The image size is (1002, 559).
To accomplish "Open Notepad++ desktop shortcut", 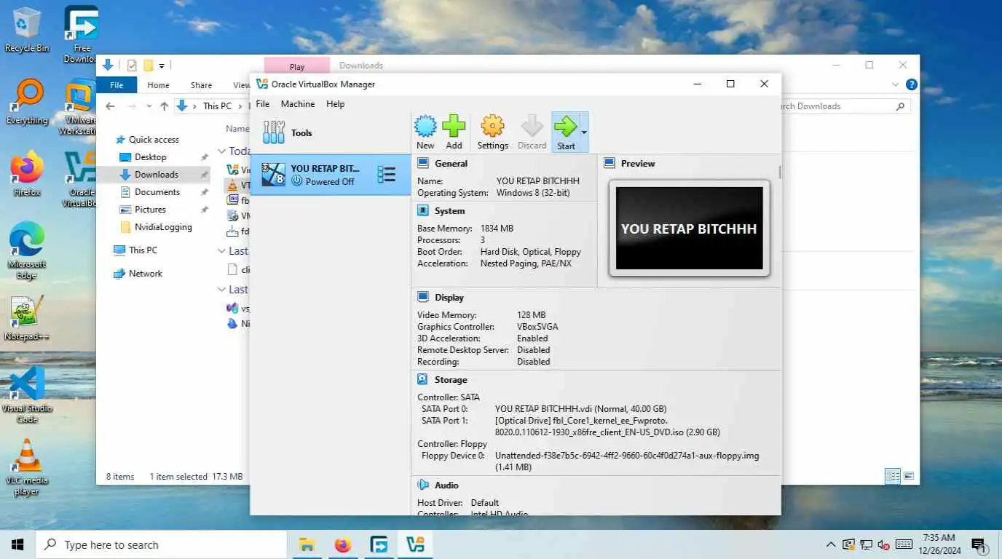I will click(27, 318).
